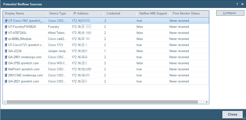The height and width of the screenshot is (120, 246).
Task: Click MIB support false for QA-3750 row
Action: [x=140, y=63]
